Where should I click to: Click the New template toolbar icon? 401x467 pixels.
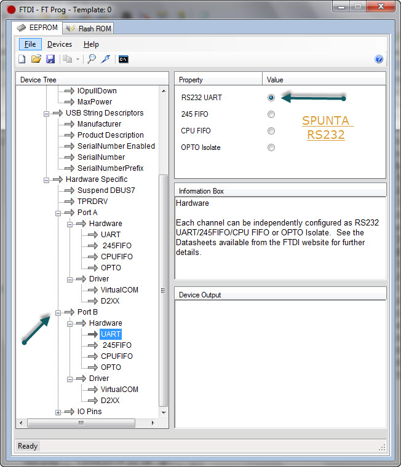click(x=22, y=59)
